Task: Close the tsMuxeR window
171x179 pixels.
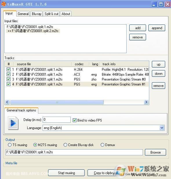Action: (168, 4)
